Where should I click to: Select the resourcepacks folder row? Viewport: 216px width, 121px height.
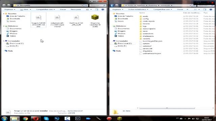(x=149, y=29)
